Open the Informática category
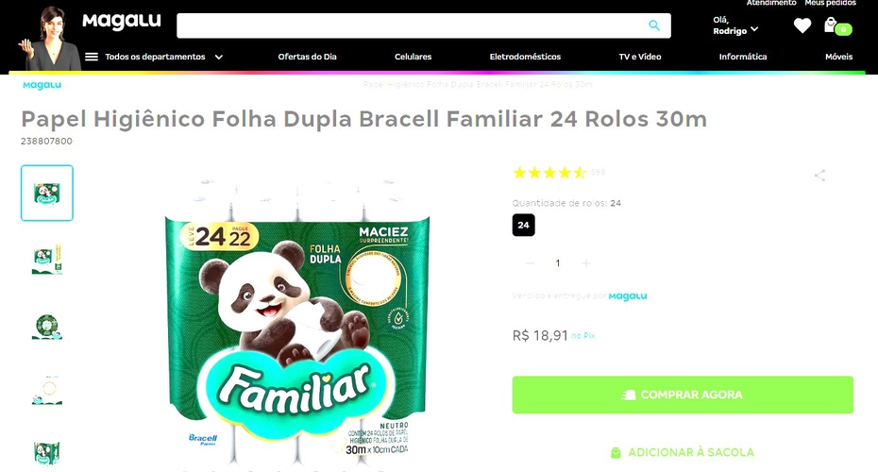 (x=743, y=57)
